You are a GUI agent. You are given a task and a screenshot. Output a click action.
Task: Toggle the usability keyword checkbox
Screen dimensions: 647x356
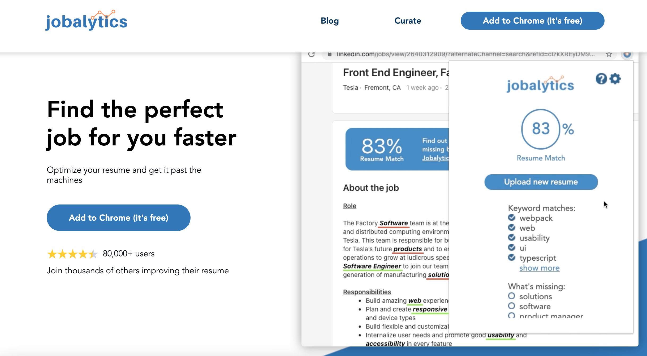point(512,238)
